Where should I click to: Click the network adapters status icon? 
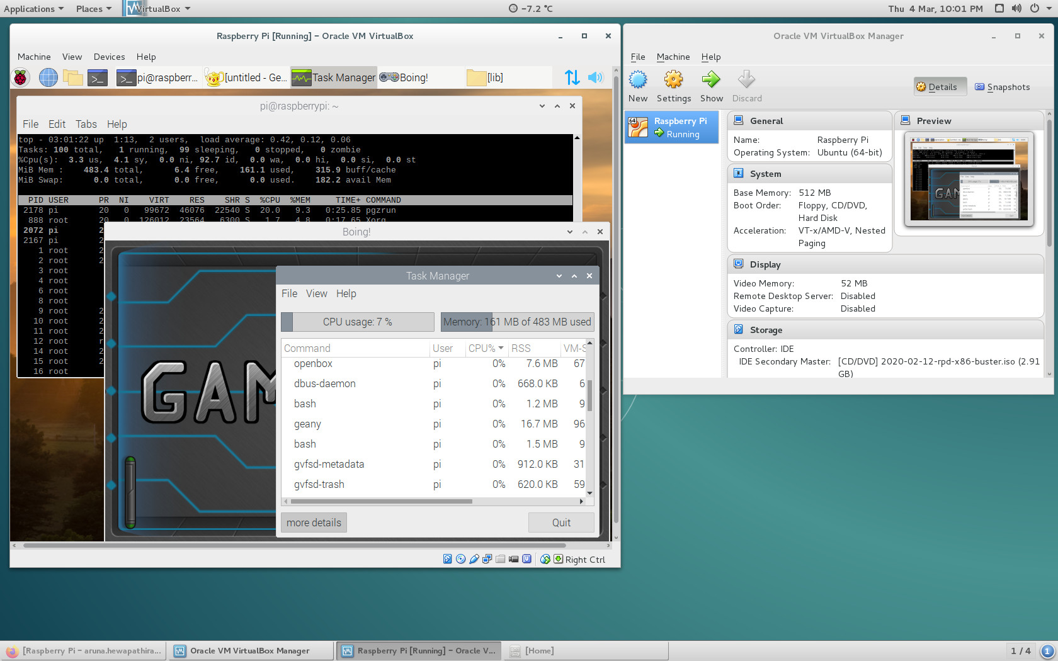(x=487, y=559)
